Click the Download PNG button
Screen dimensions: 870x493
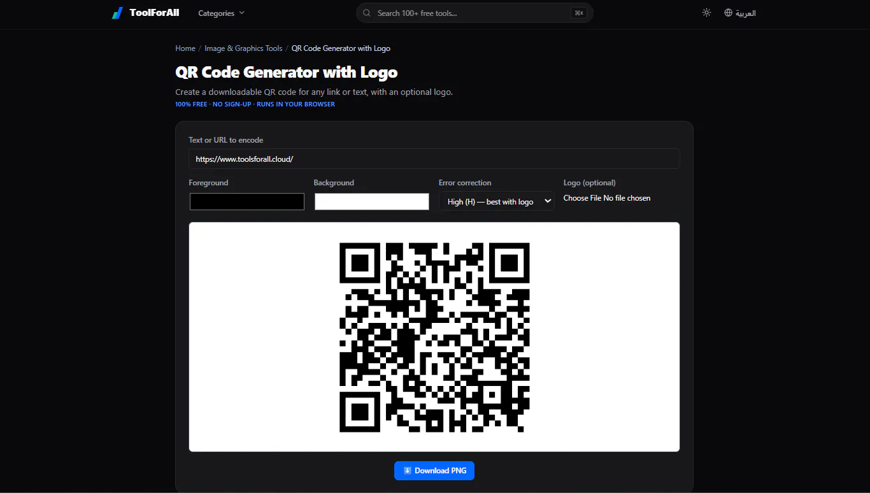(x=434, y=471)
